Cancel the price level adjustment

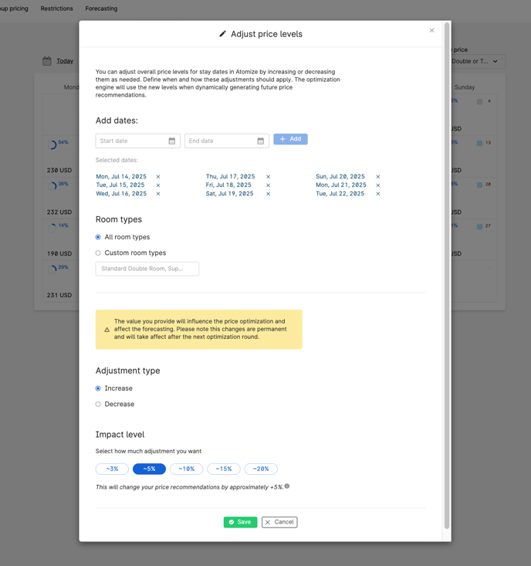click(x=279, y=522)
